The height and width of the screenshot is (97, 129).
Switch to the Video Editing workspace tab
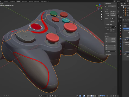pos(44,1)
